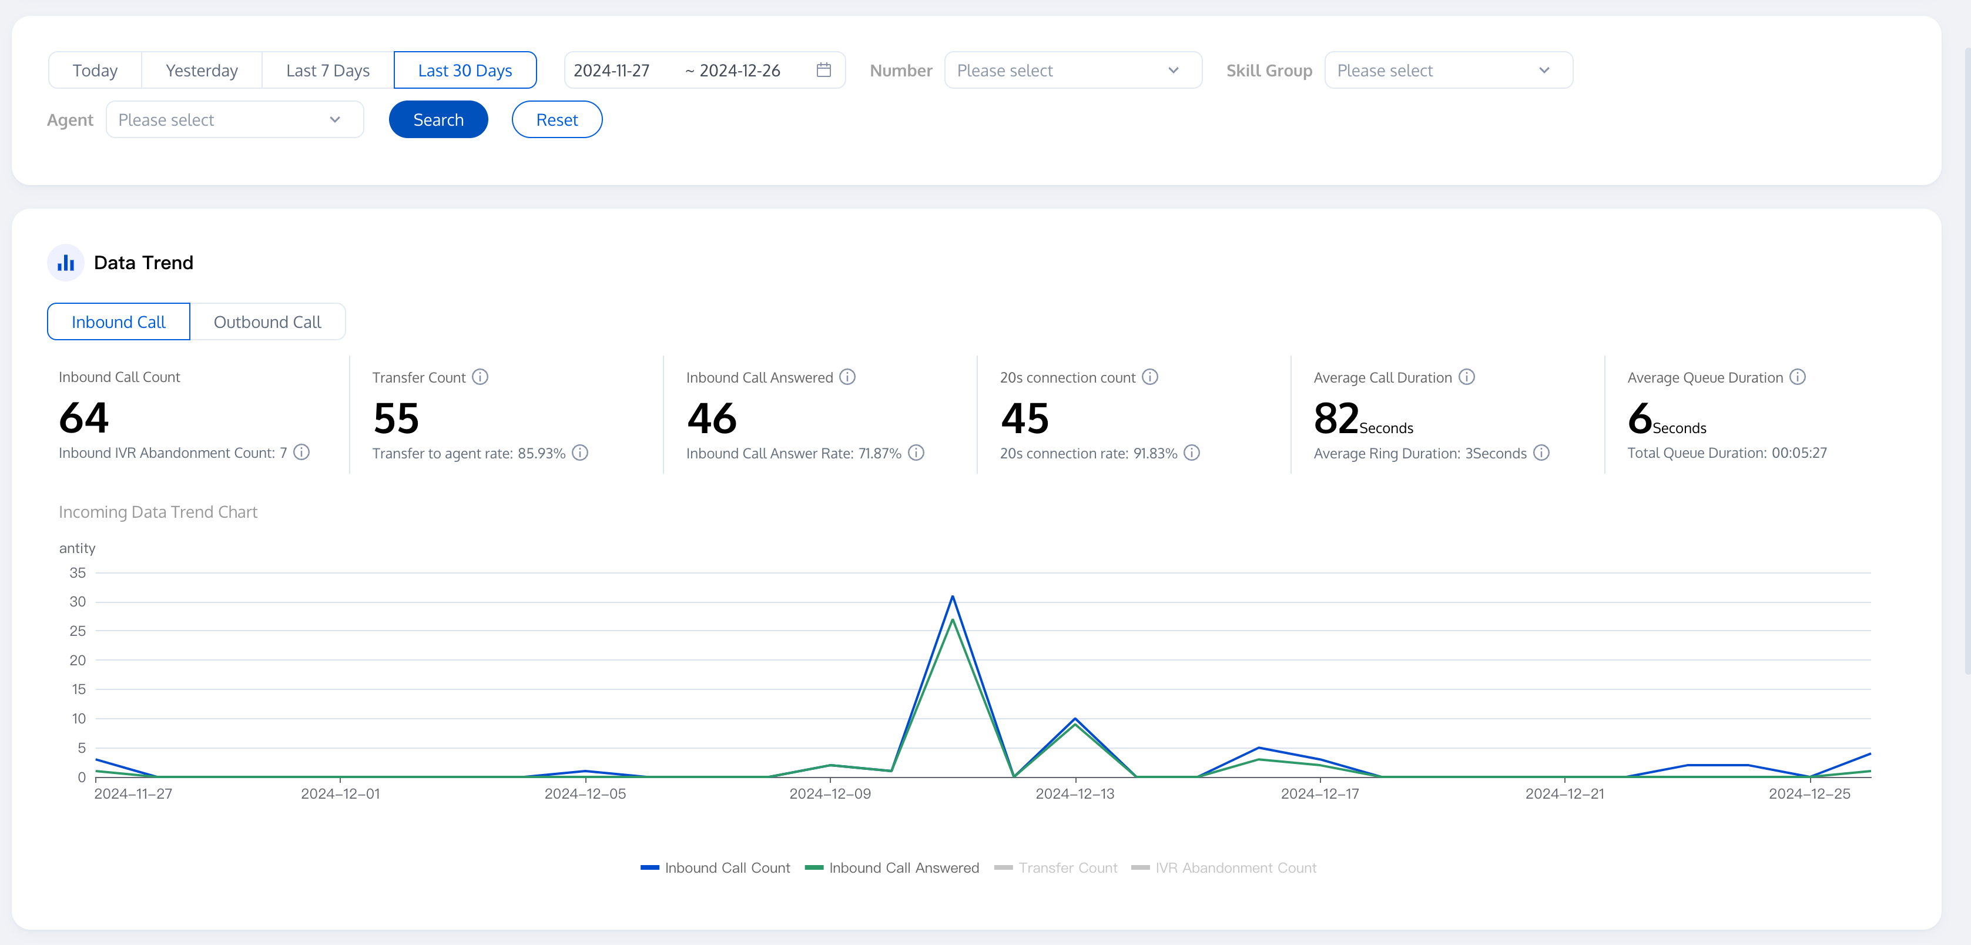The width and height of the screenshot is (1971, 945).
Task: Switch to the Outbound Call tab
Action: [267, 322]
